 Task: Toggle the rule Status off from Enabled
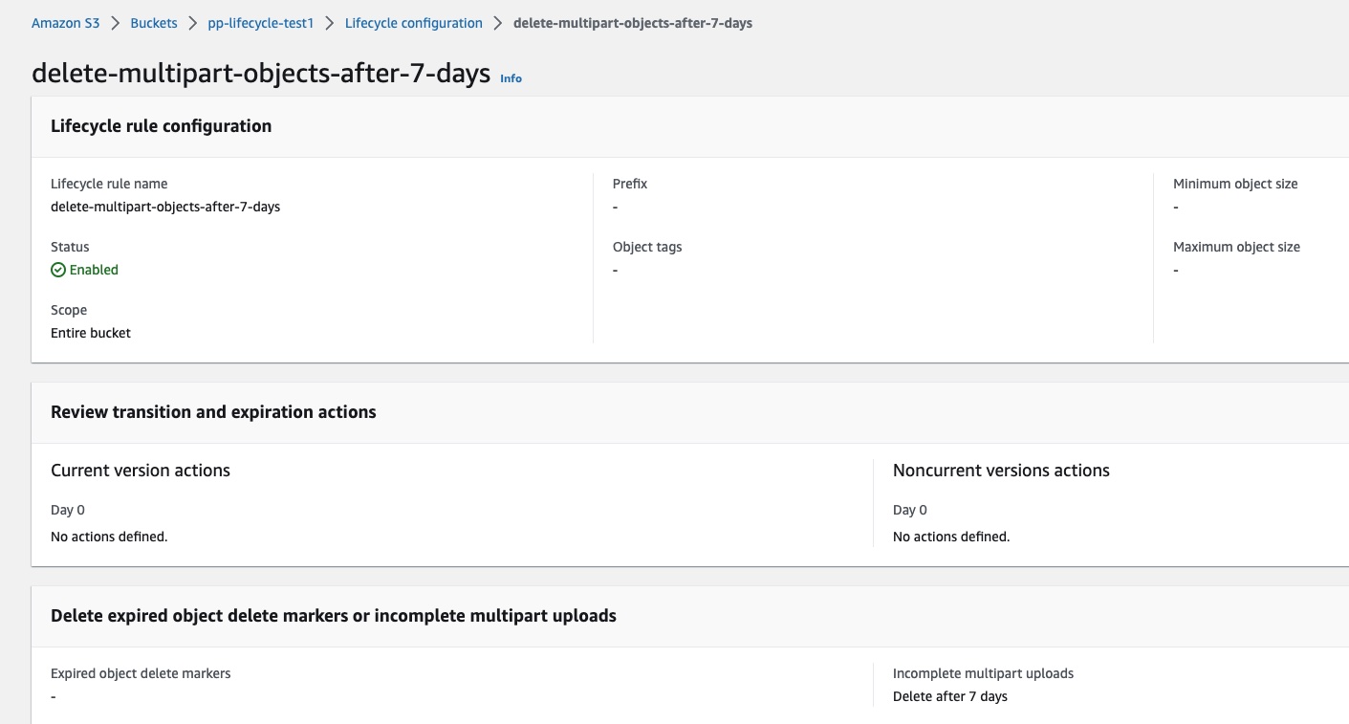(93, 270)
